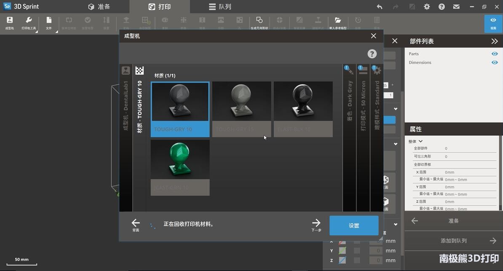Click the 载入参考模型 folder icon
Viewport: 503px width, 271px height.
[x=337, y=23]
